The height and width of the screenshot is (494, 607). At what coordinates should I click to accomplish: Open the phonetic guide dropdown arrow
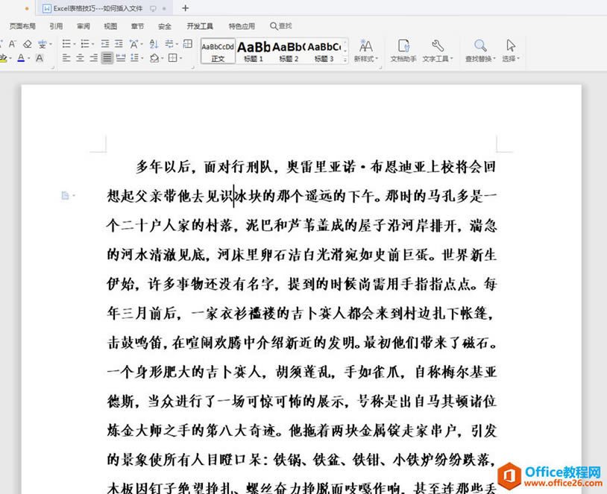point(50,44)
